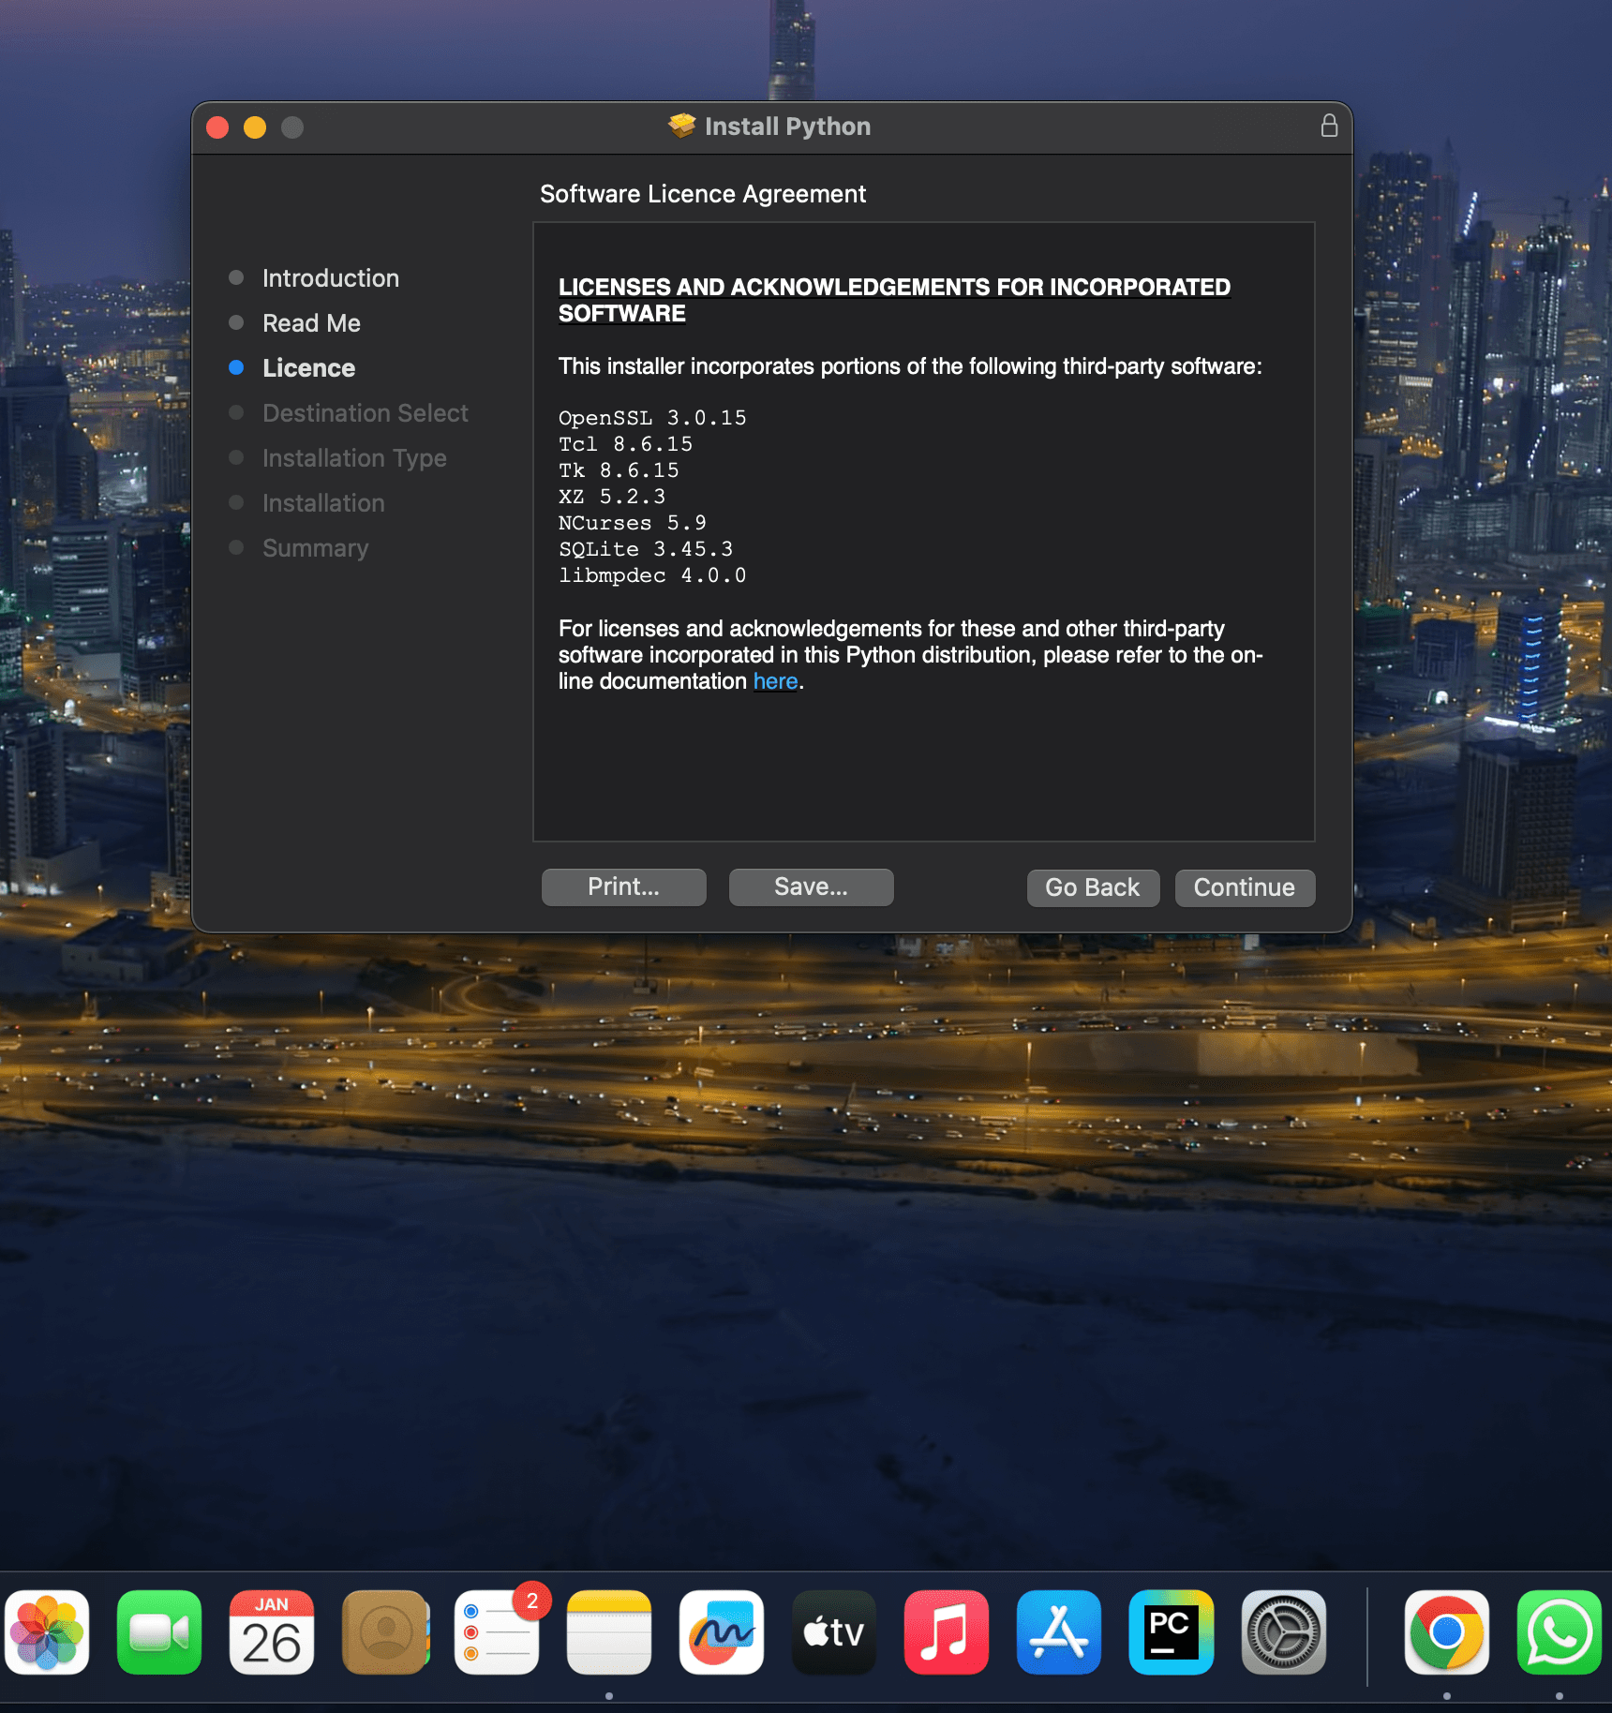Click the LICENSES AND ACKNOWLEDGEMENTS heading
Viewport: 1612px width, 1713px height.
(x=894, y=300)
